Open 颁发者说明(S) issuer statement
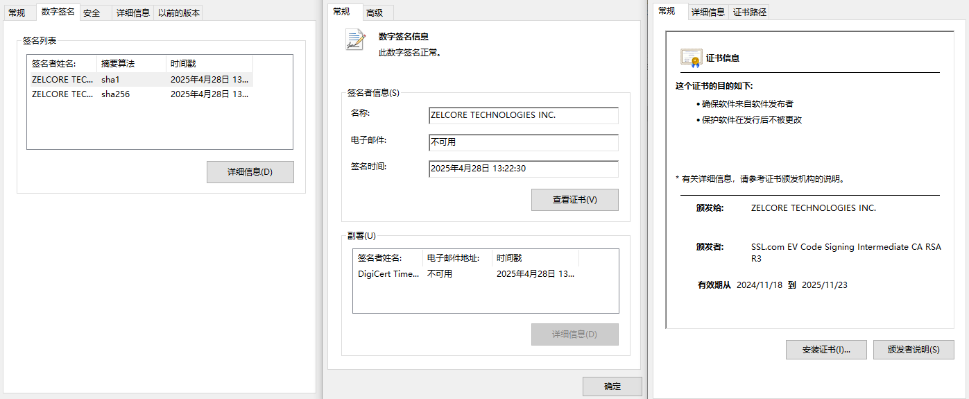The image size is (969, 399). coord(914,350)
